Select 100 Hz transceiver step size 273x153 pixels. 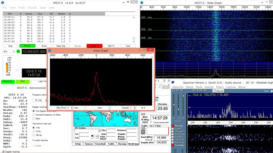pyautogui.click(x=34, y=135)
